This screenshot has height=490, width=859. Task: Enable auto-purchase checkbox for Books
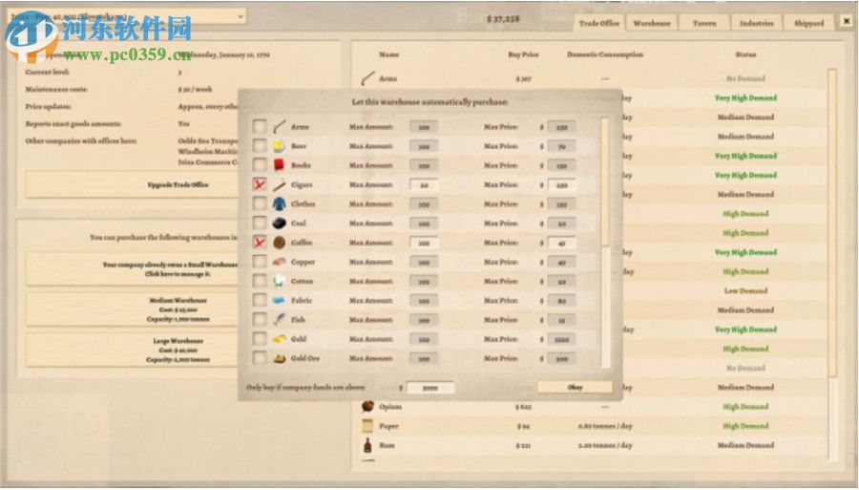(260, 165)
